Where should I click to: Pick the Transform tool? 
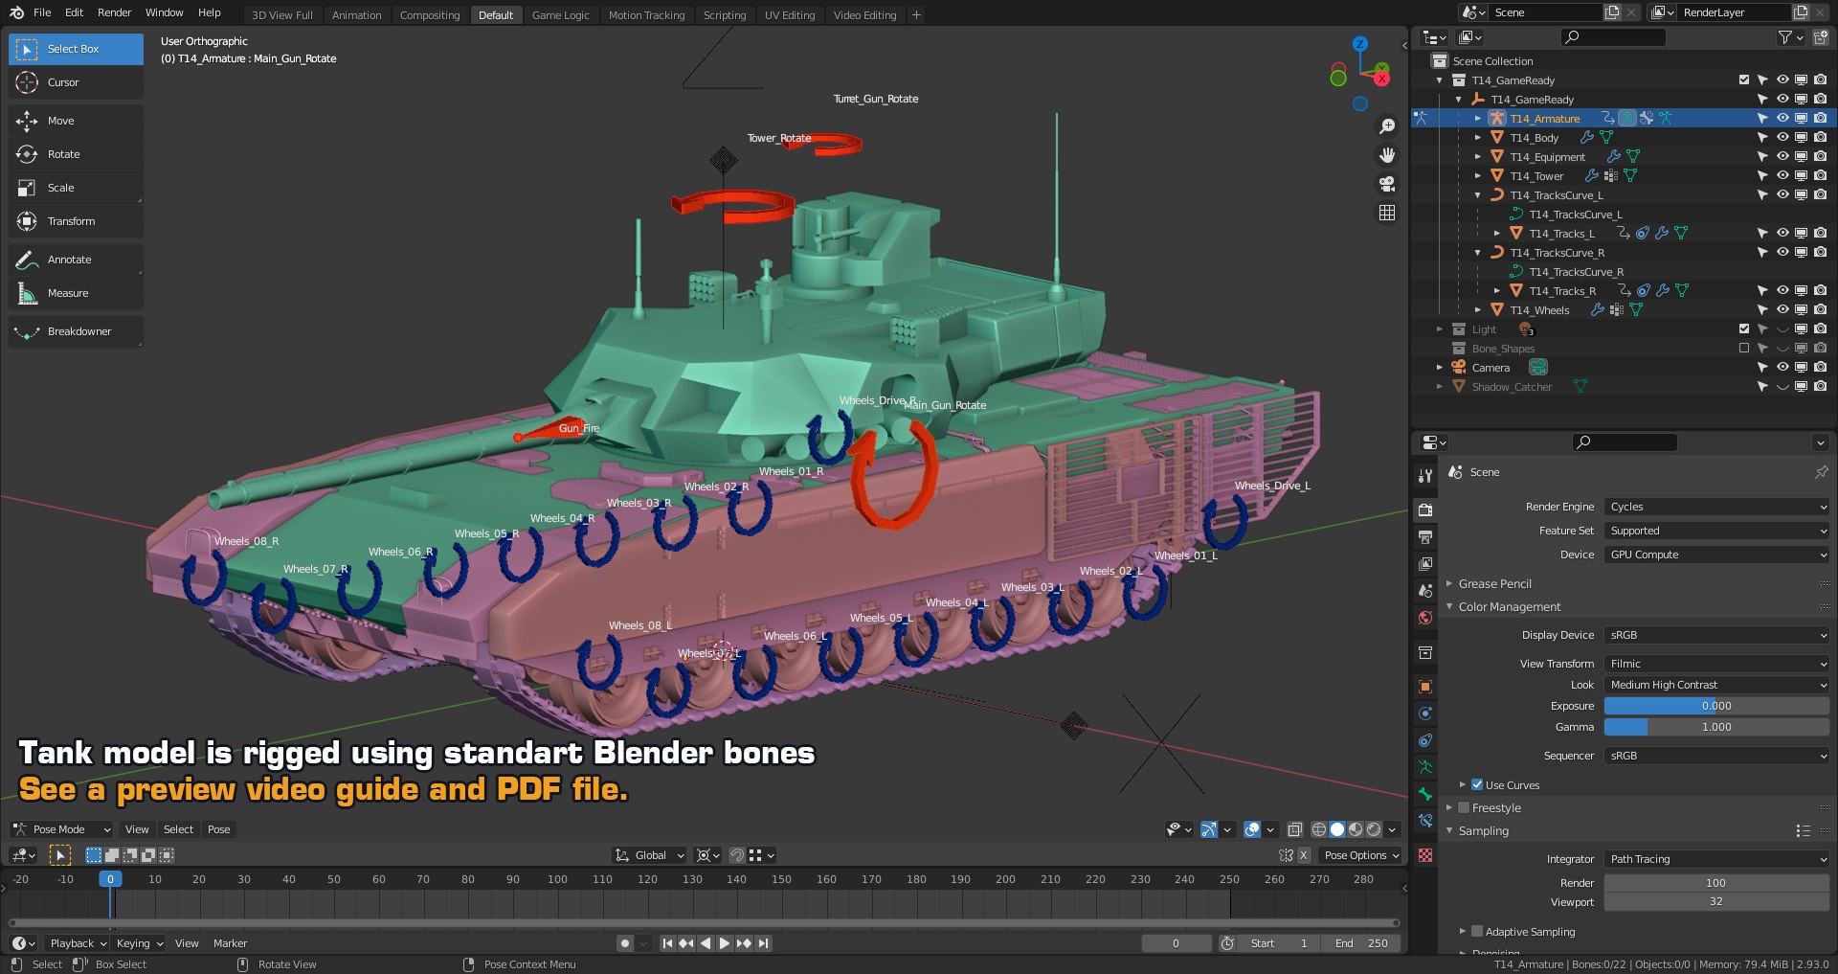76,221
